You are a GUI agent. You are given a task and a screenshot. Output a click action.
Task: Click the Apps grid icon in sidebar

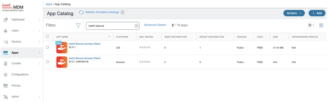[x=6, y=53]
